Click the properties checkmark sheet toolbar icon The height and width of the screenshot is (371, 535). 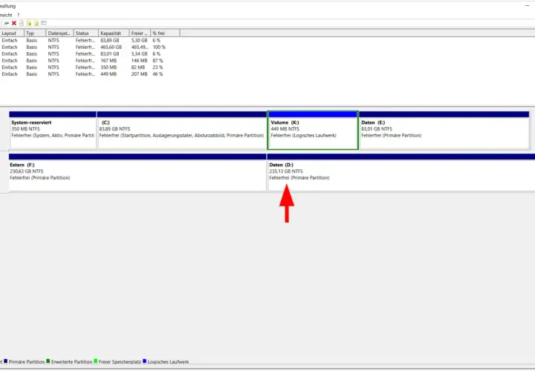pos(22,23)
